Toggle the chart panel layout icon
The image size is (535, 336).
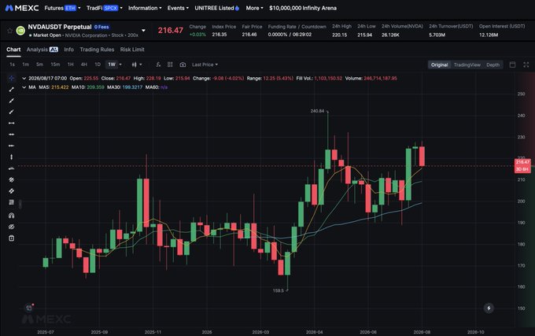tap(512, 65)
